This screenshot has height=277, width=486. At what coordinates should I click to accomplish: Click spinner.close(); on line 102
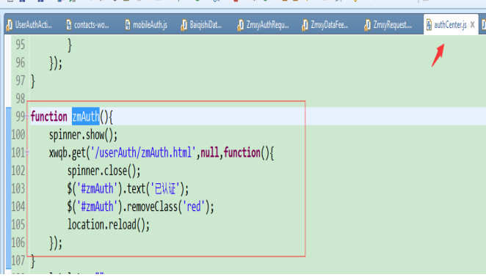104,171
